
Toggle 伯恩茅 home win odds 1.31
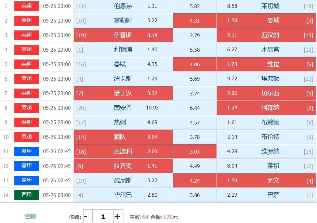coord(123,6)
